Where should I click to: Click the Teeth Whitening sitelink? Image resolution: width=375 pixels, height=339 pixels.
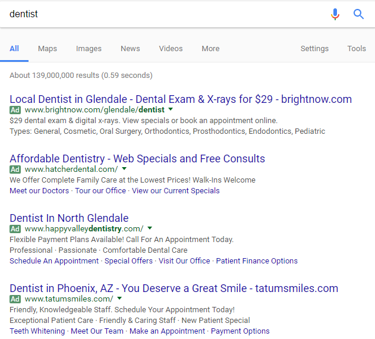click(37, 331)
